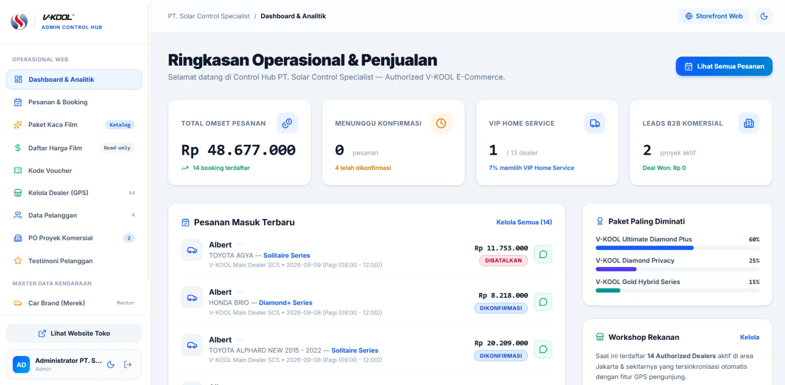Open the Storefront Web link

pos(714,16)
